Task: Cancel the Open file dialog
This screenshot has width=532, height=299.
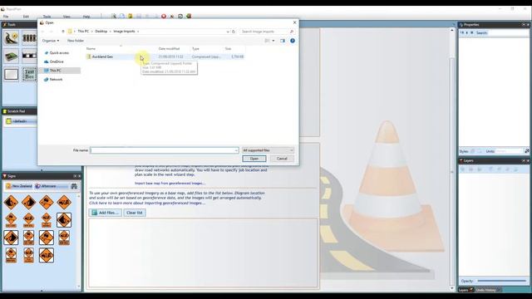Action: tap(282, 159)
